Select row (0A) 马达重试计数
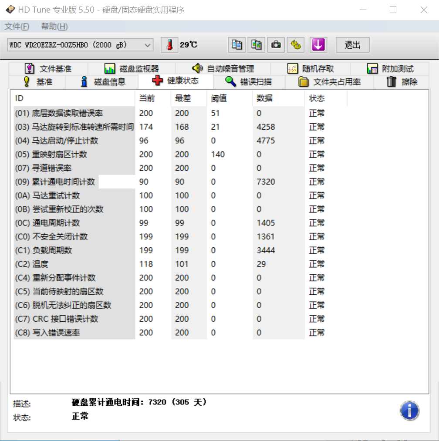This screenshot has width=439, height=441. pyautogui.click(x=180, y=195)
